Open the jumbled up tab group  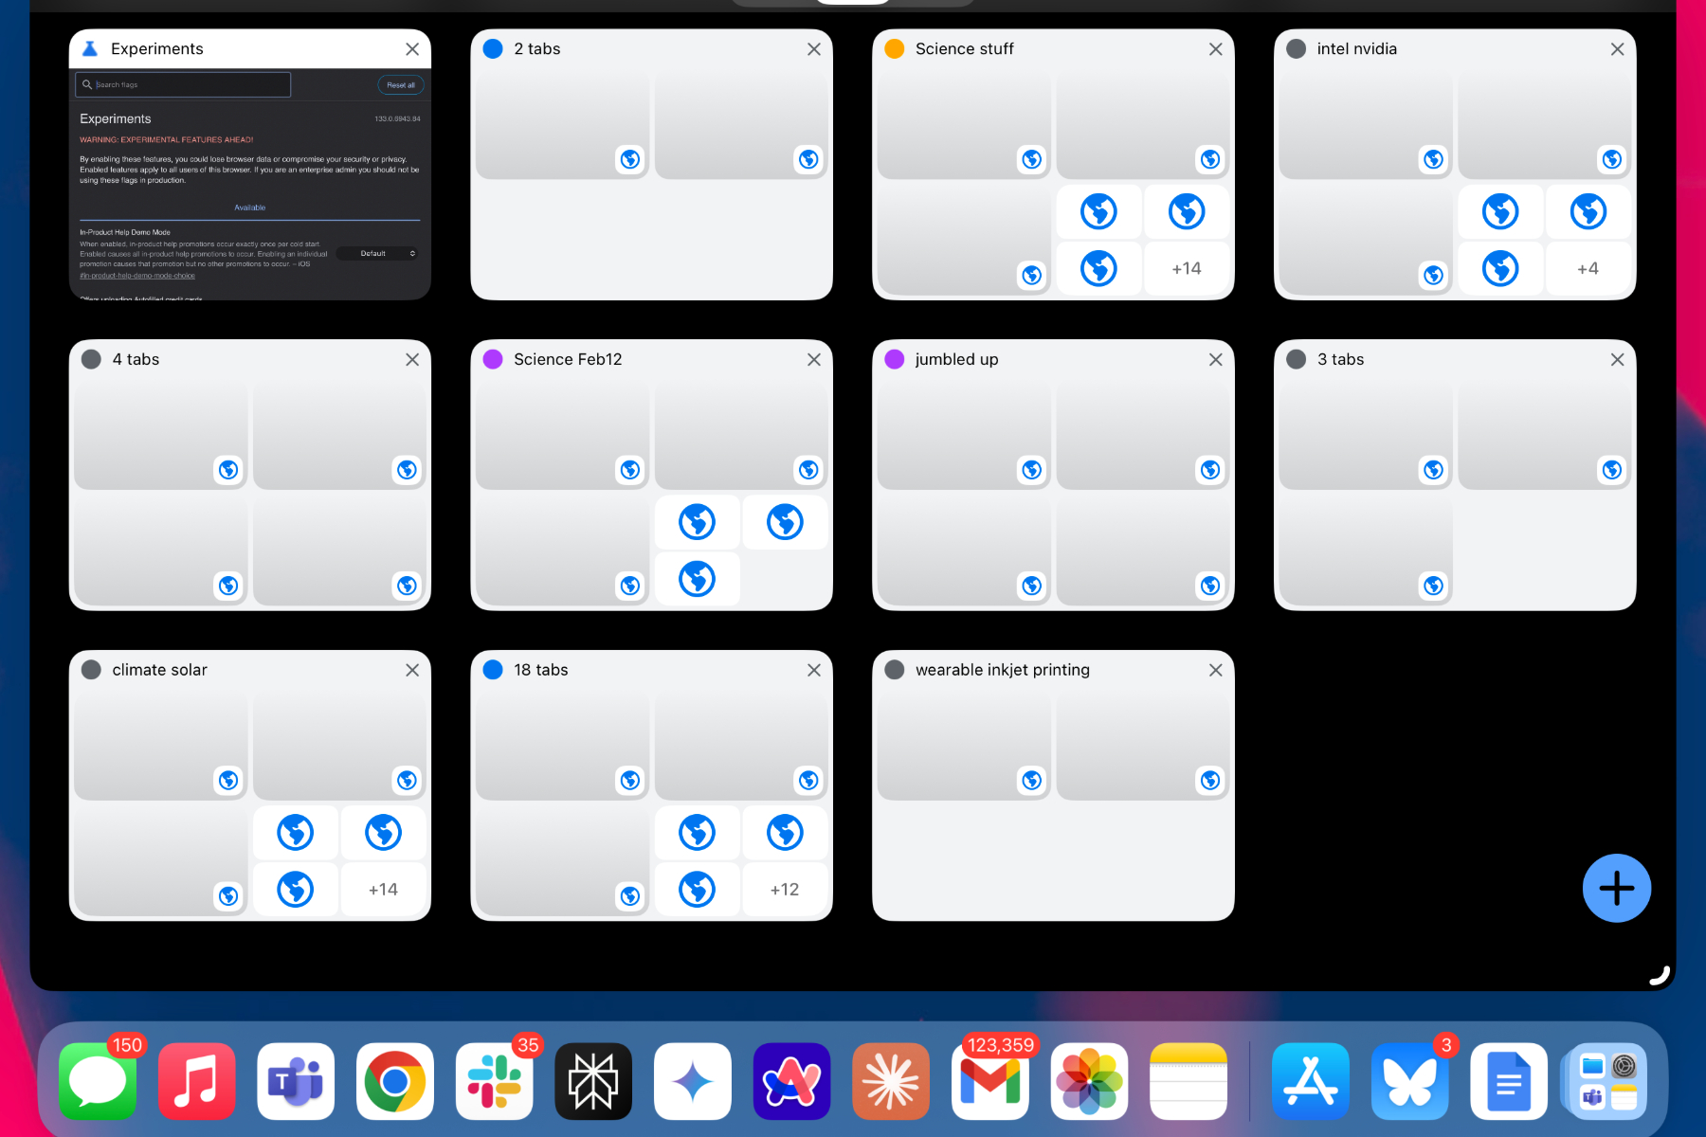1052,483
